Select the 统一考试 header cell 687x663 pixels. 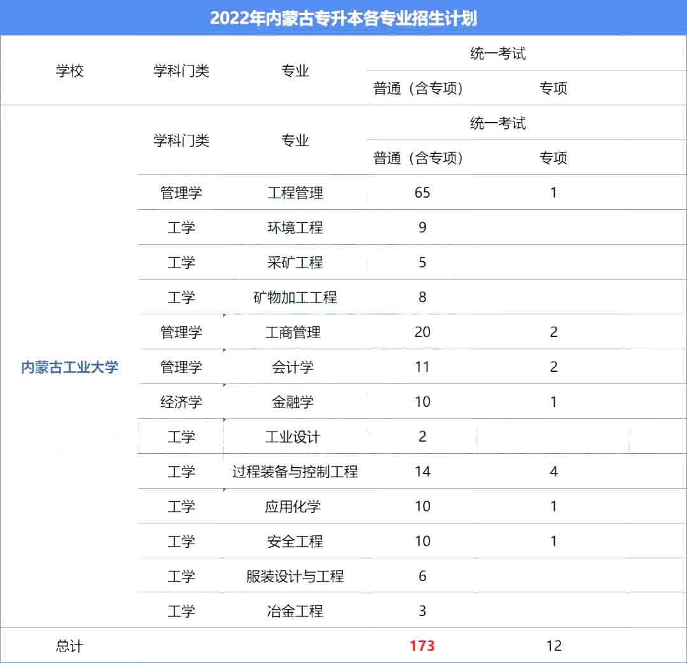click(x=497, y=54)
